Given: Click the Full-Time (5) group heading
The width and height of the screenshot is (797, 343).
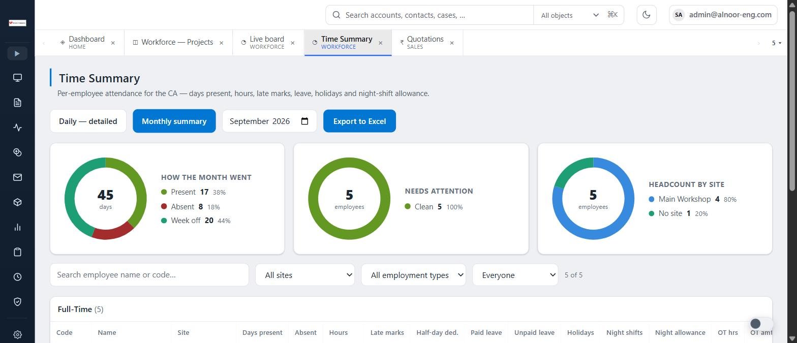Looking at the screenshot, I should 81,309.
